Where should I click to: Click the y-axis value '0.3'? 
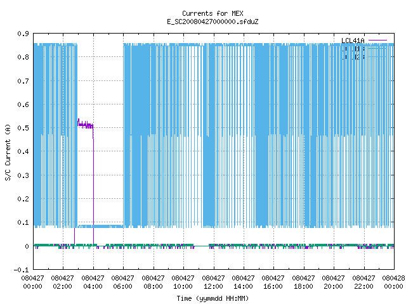tap(23, 175)
